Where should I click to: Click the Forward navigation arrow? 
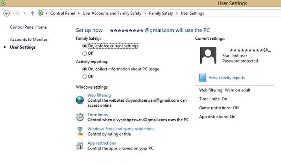pos(17,13)
